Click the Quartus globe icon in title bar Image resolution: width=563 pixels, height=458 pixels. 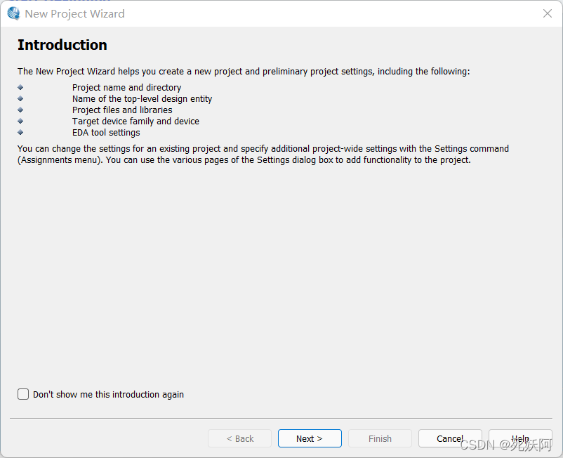(13, 13)
